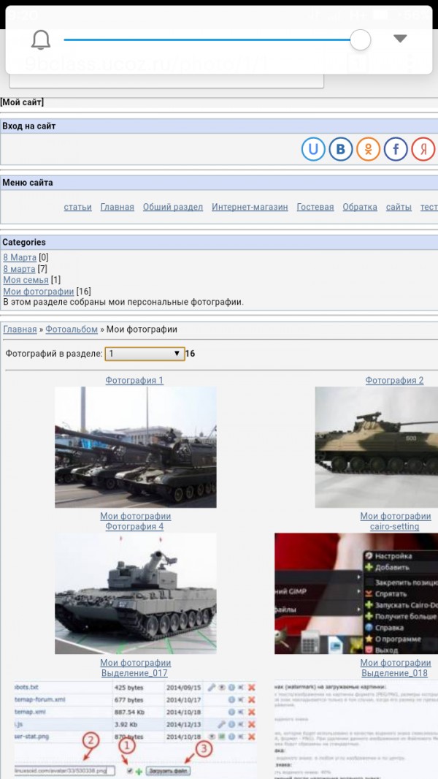Image resolution: width=438 pixels, height=779 pixels.
Task: Open the Выделение_018 title link
Action: pyautogui.click(x=394, y=673)
